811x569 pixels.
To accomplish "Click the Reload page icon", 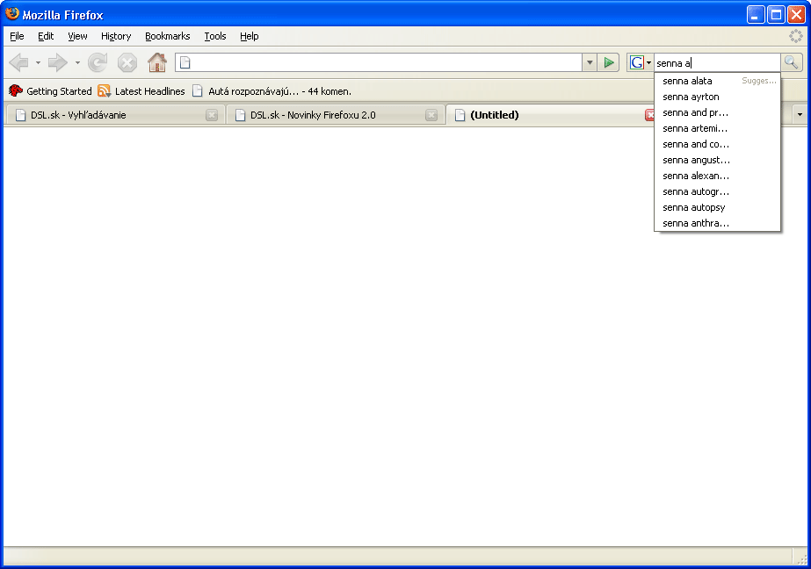I will (x=98, y=62).
